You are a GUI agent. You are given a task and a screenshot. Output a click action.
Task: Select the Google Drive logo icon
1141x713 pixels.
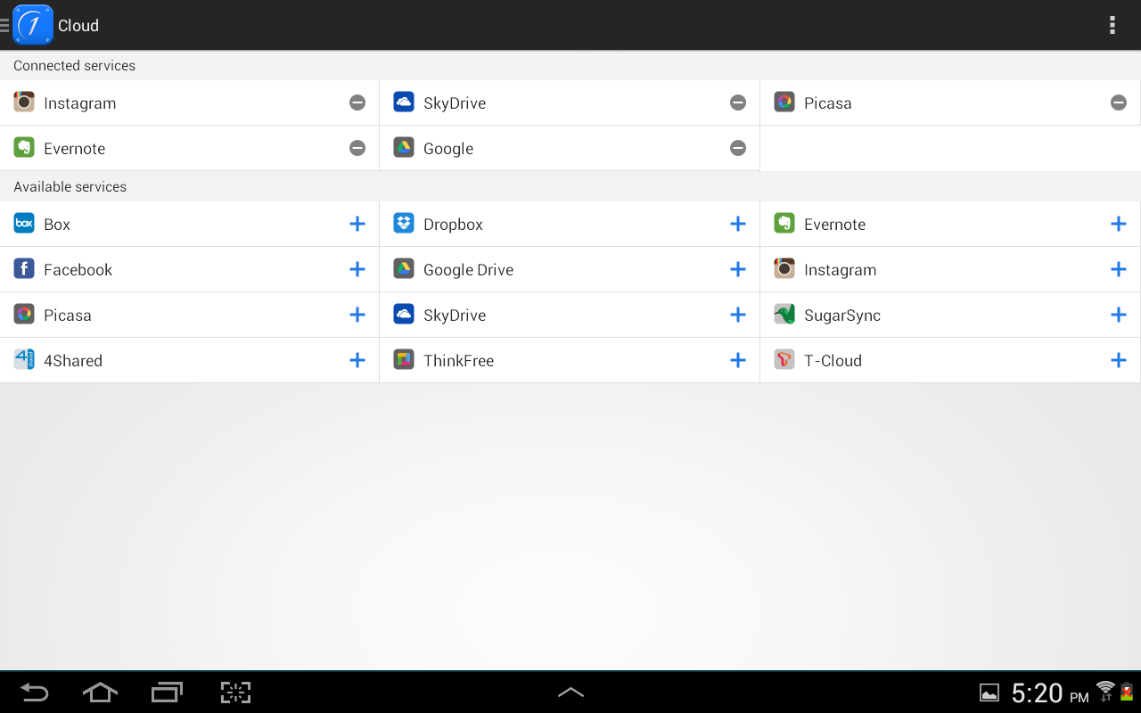pyautogui.click(x=404, y=269)
